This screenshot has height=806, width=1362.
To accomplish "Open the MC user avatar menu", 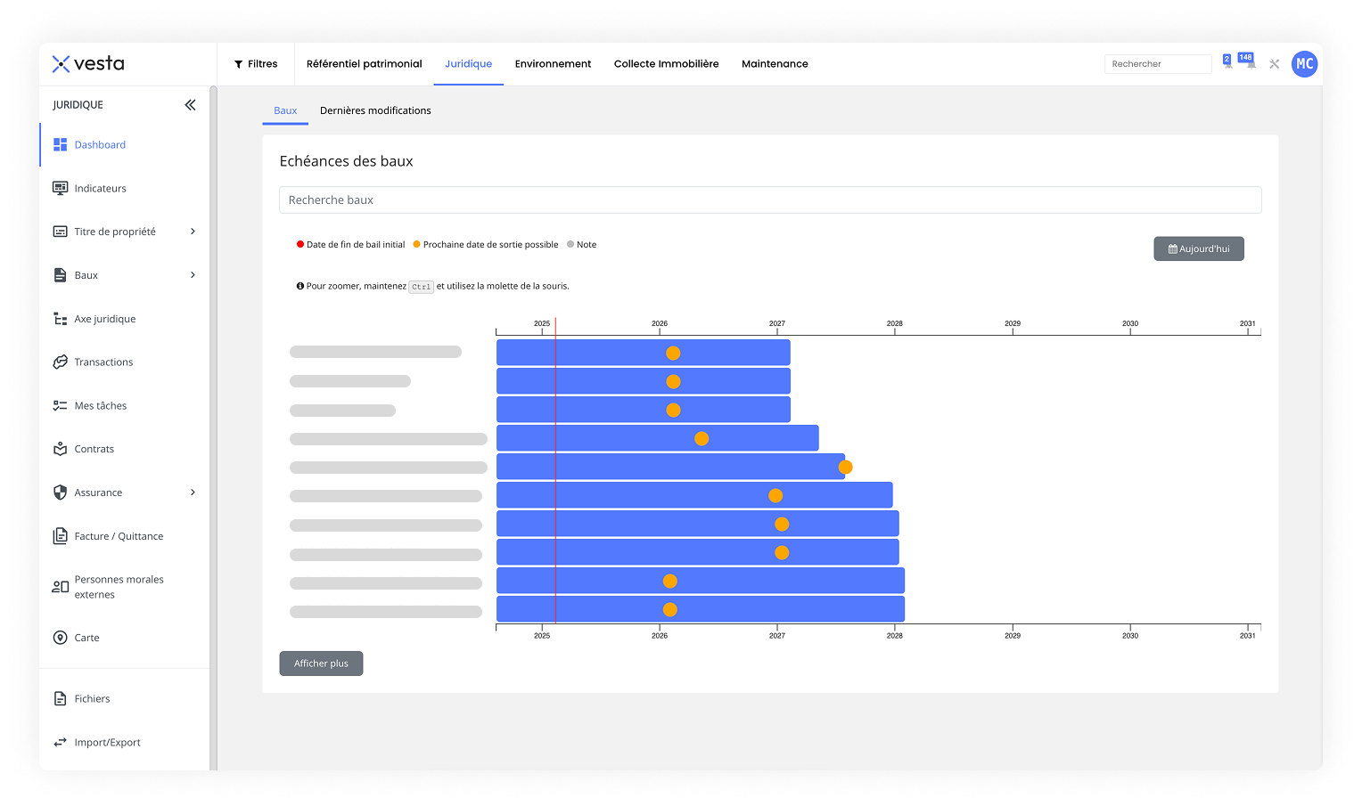I will click(x=1304, y=64).
